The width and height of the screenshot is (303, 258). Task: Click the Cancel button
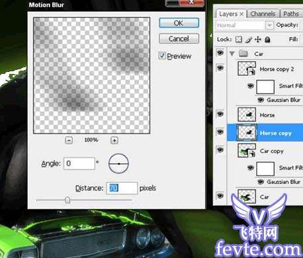pyautogui.click(x=179, y=39)
